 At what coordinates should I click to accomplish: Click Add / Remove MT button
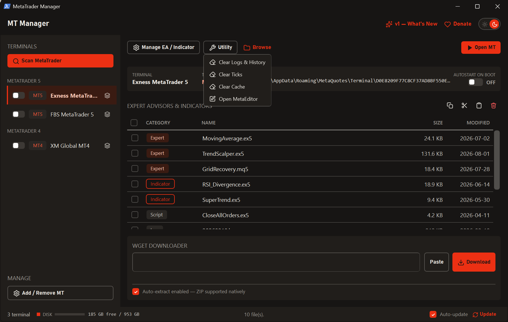click(60, 293)
